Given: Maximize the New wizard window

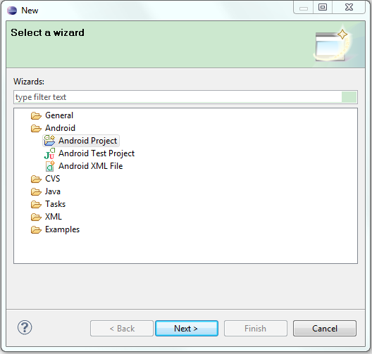Looking at the screenshot, I should click(x=323, y=7).
